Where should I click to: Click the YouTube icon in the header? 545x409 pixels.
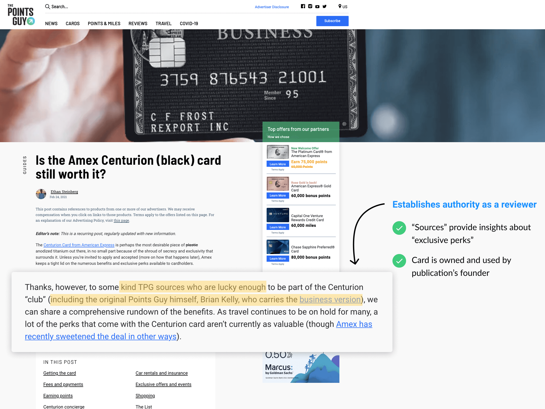click(x=317, y=6)
